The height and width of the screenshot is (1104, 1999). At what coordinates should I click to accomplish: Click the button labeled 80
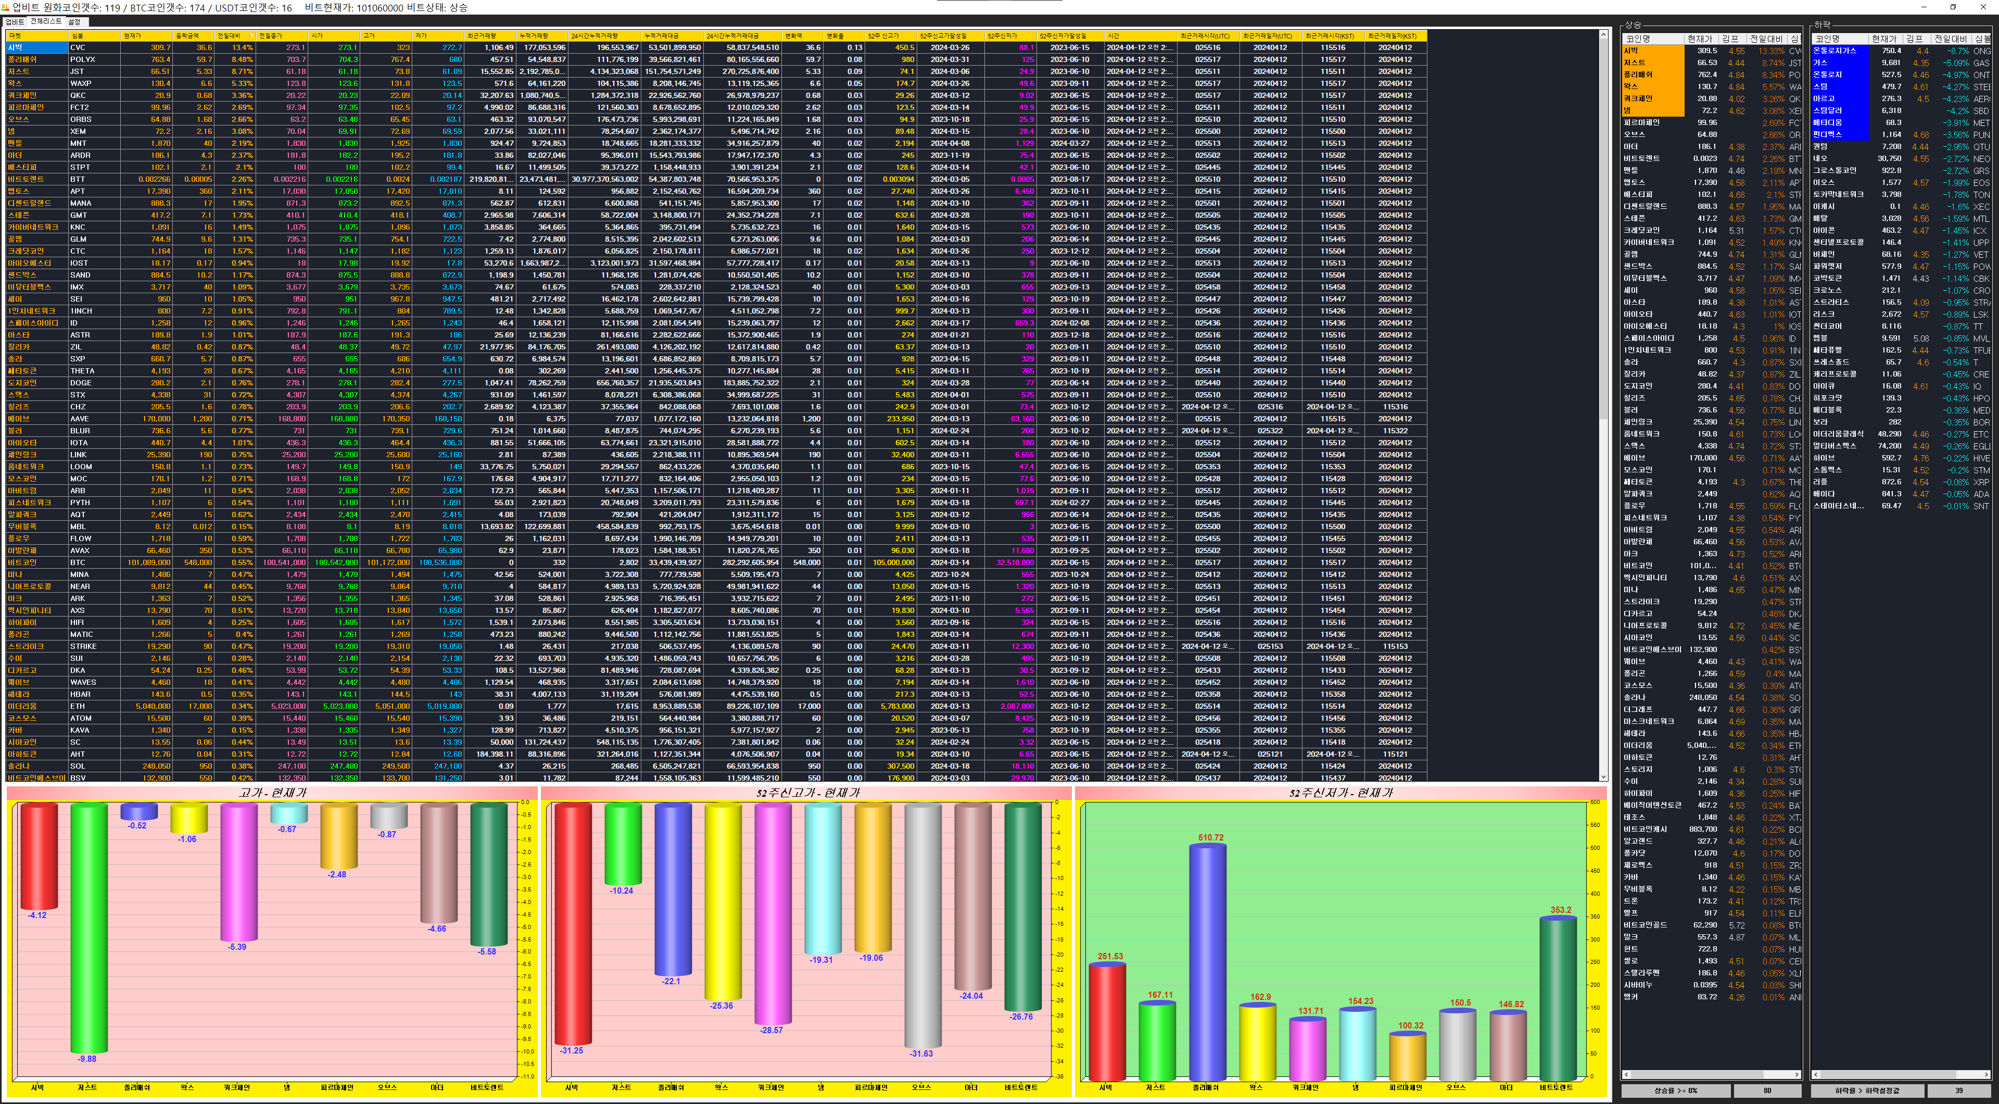(1767, 1090)
